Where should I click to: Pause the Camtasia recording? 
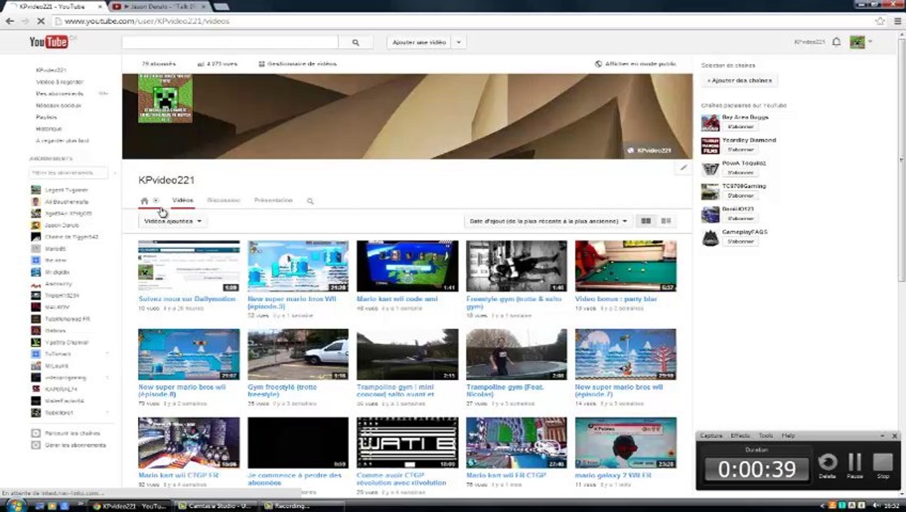point(855,464)
